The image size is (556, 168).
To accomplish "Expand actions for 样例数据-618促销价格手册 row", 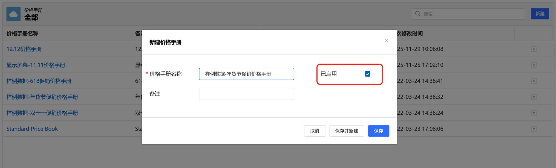I will coord(533,81).
